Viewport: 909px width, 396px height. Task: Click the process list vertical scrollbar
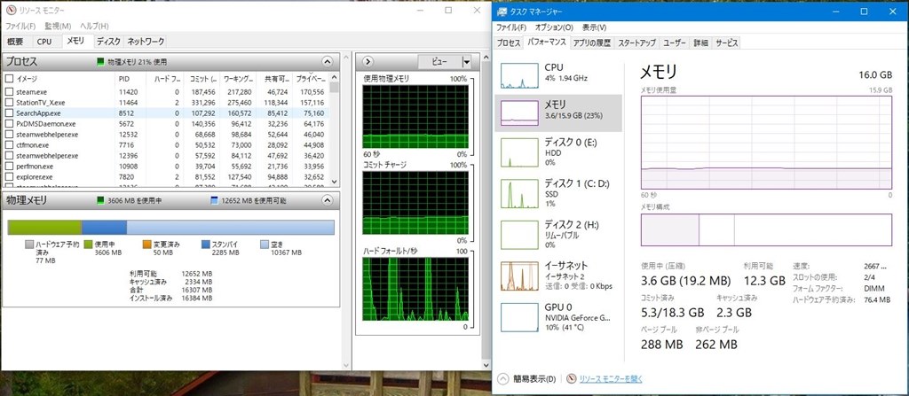[x=334, y=129]
